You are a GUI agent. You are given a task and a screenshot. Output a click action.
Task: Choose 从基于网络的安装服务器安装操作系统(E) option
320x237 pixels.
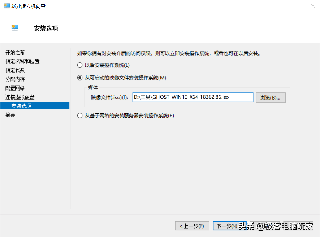[x=126, y=116]
